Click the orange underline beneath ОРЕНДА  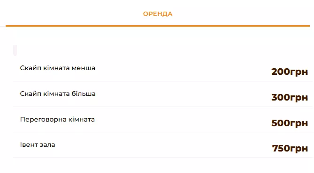pyautogui.click(x=158, y=26)
